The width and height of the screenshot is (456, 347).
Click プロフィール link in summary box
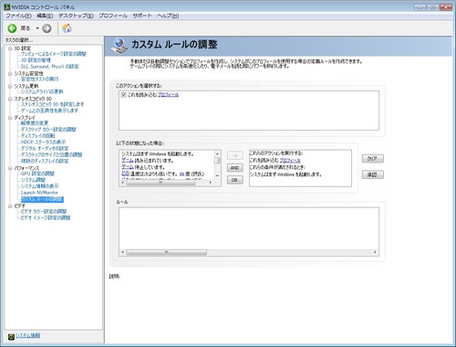tap(290, 161)
